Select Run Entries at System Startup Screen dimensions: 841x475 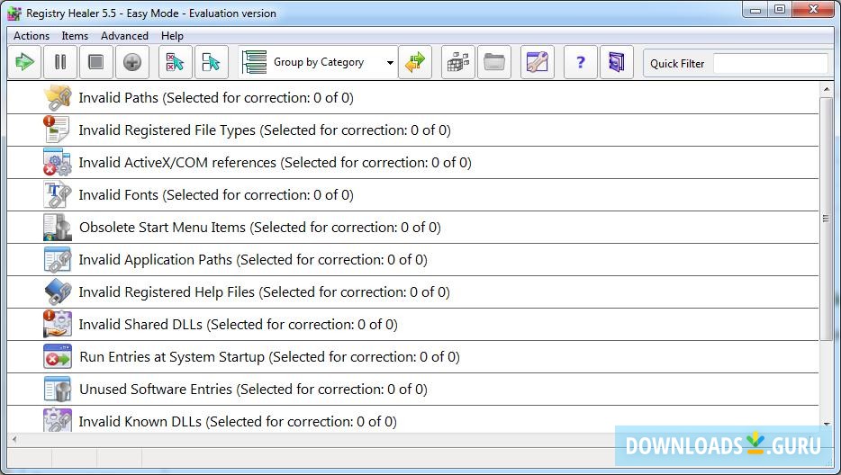[x=269, y=357]
